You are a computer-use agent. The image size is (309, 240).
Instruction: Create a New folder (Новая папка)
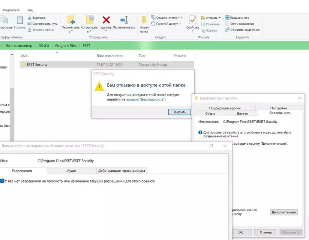[144, 24]
